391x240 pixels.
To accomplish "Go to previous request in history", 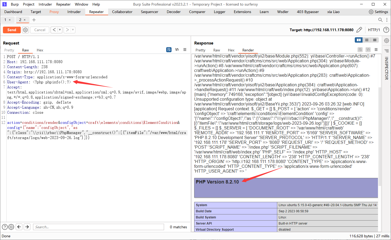I will 54,30.
